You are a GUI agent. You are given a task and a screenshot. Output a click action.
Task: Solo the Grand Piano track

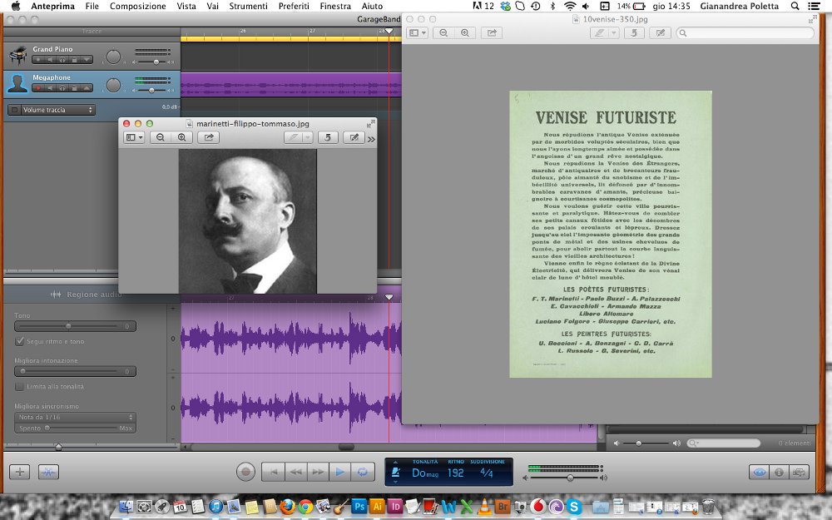(x=62, y=60)
